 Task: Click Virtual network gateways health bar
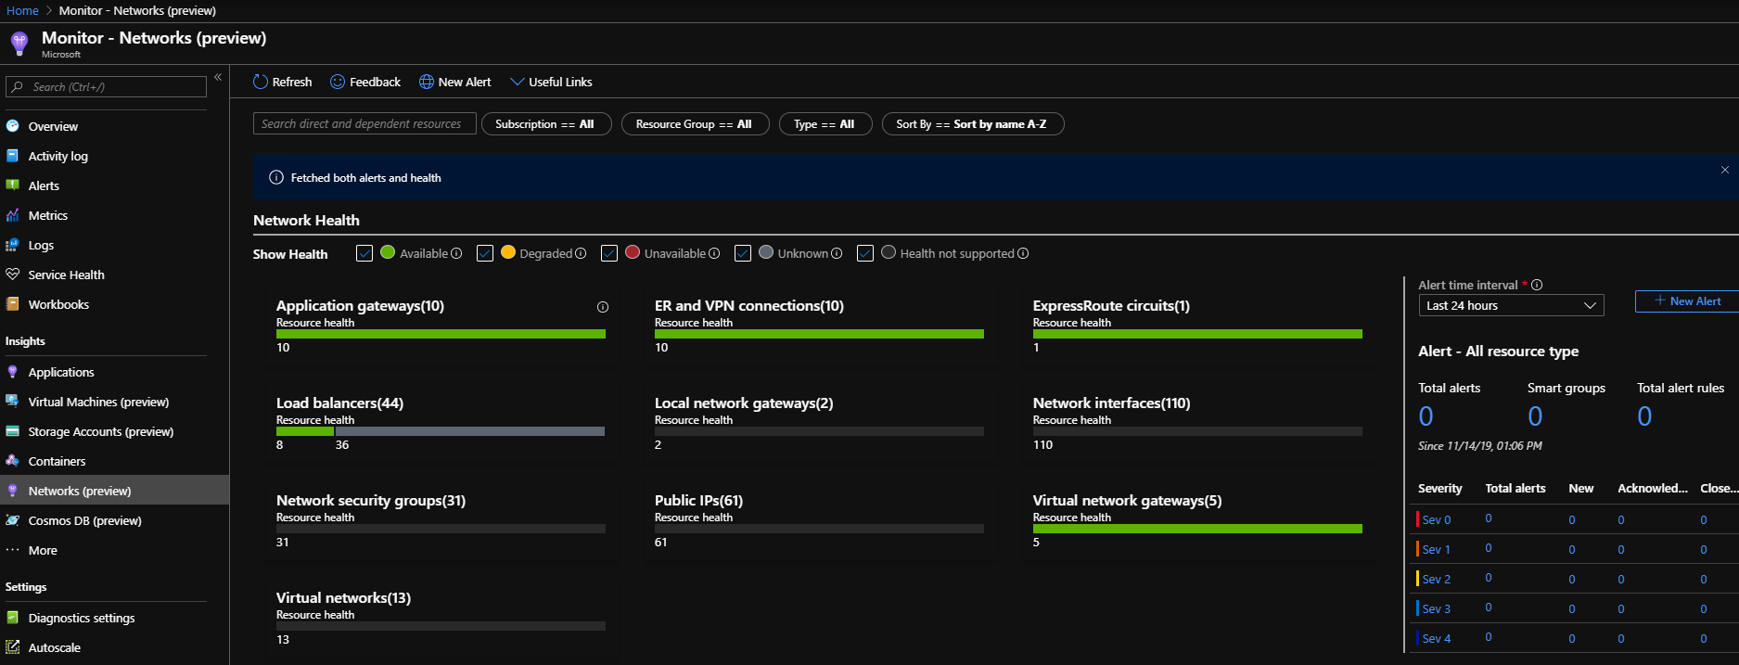pos(1197,529)
